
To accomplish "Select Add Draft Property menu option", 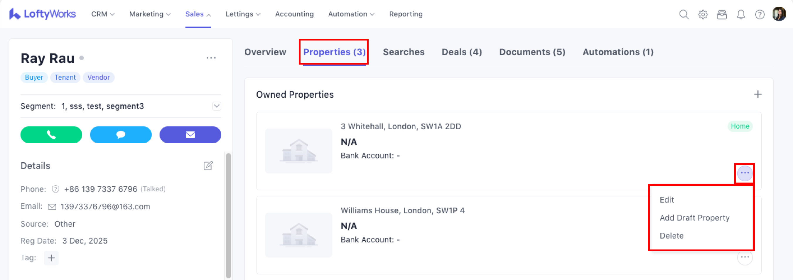I will click(x=694, y=218).
